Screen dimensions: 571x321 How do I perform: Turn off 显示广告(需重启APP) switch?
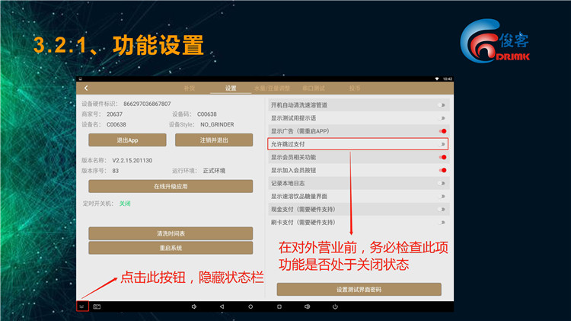(442, 131)
